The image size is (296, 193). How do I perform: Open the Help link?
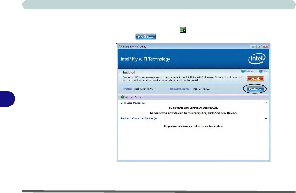point(265,71)
